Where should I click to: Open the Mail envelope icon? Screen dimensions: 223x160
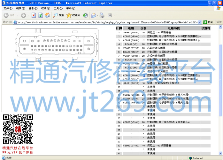pos(94,15)
